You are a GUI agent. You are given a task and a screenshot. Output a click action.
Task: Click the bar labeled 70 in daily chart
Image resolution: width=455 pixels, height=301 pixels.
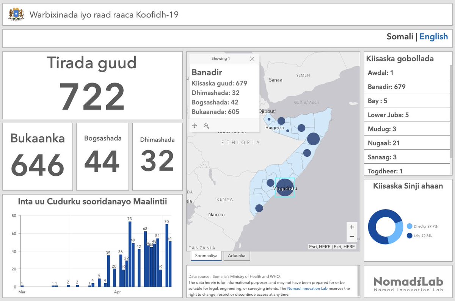pyautogui.click(x=167, y=255)
